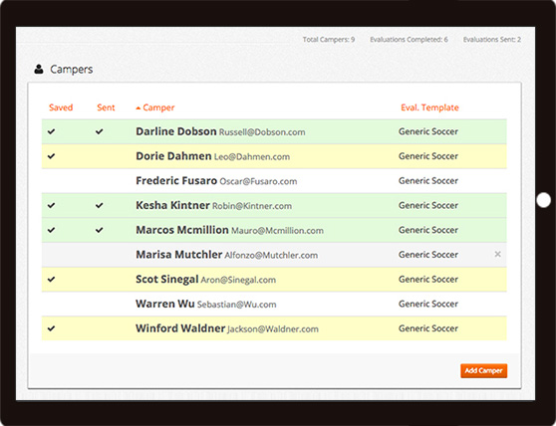The image size is (556, 426).
Task: Toggle Saved checkmark for Darline Dobson
Action: [52, 131]
